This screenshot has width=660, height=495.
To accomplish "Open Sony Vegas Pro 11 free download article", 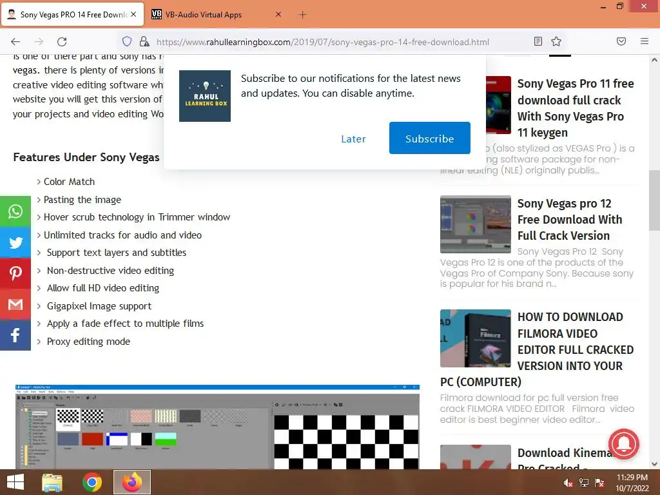I will 576,108.
